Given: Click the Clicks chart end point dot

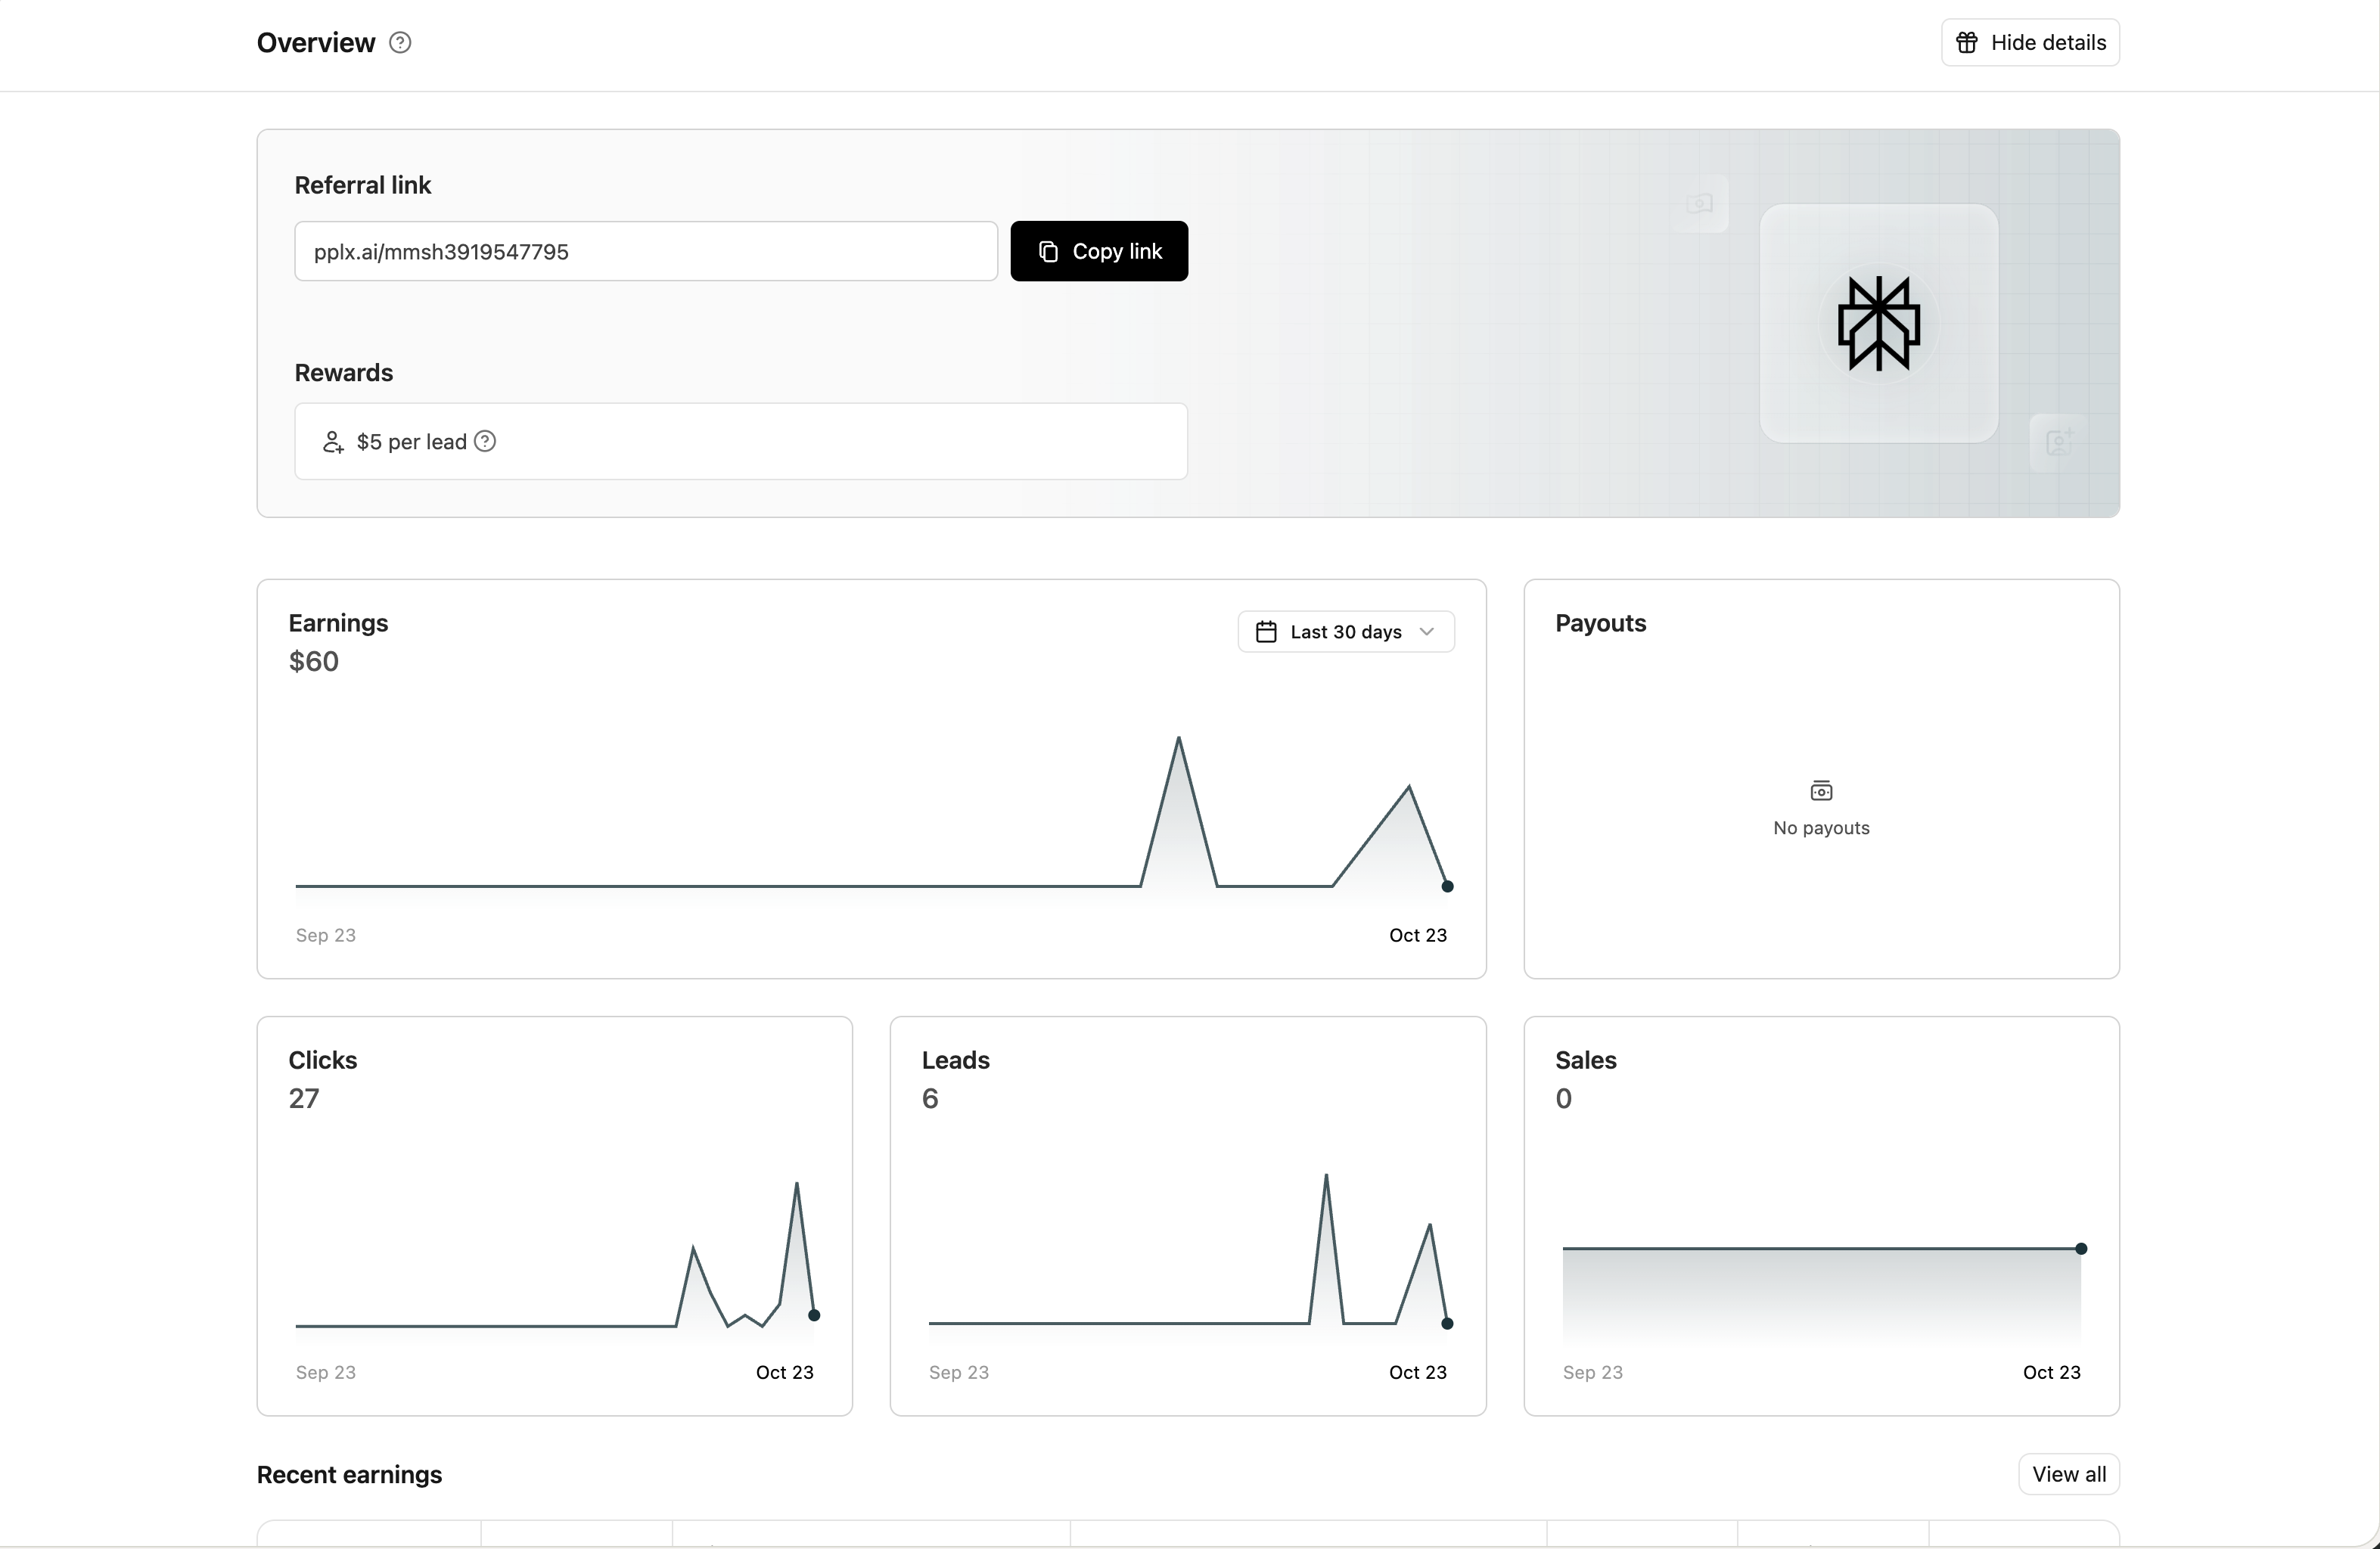Looking at the screenshot, I should point(814,1315).
